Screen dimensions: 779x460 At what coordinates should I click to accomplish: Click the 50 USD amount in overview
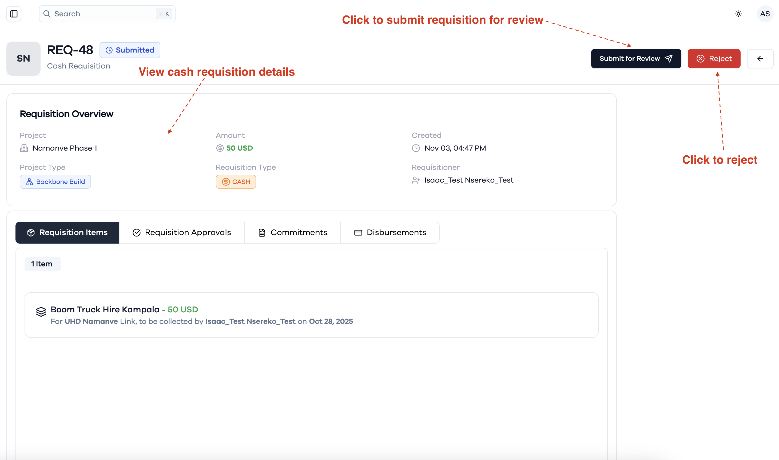click(x=240, y=148)
